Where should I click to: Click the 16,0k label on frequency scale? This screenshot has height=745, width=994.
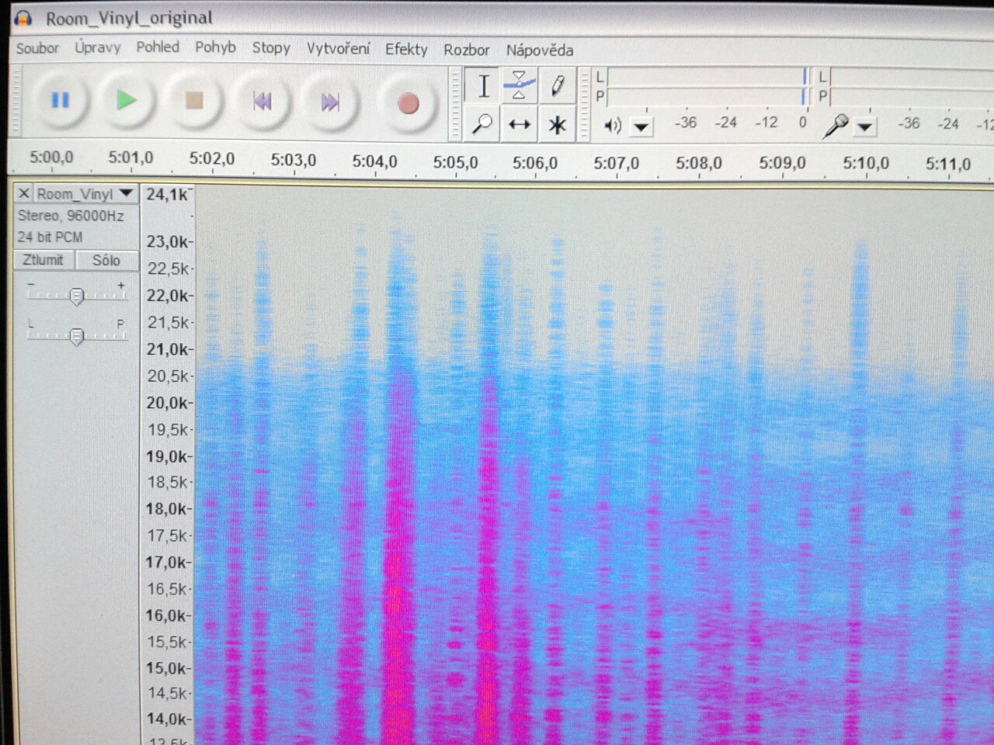click(168, 615)
